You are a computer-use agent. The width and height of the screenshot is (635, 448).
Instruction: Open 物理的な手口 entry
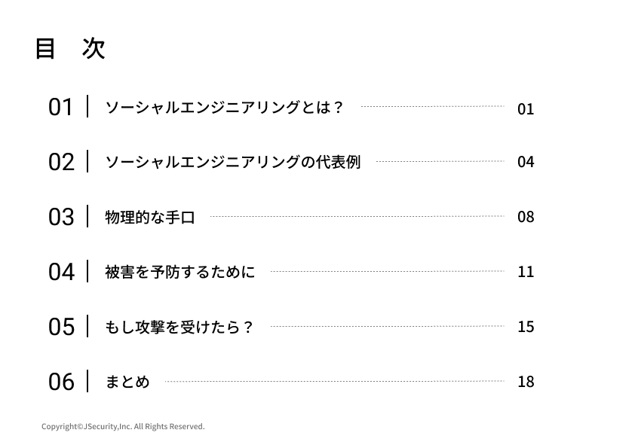150,218
